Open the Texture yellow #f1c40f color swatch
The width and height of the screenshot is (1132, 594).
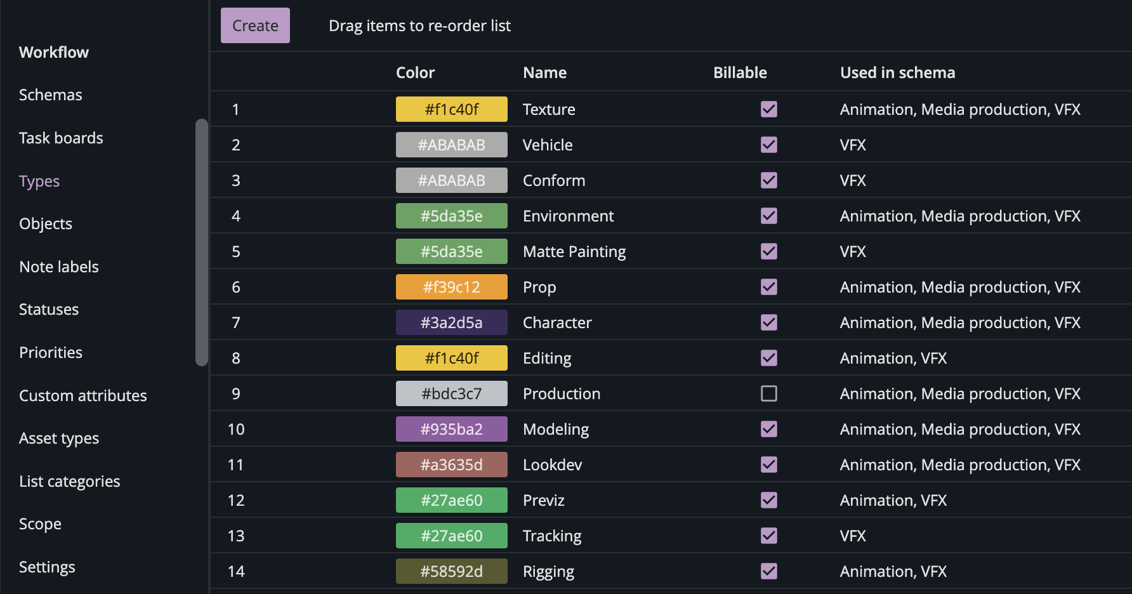451,109
